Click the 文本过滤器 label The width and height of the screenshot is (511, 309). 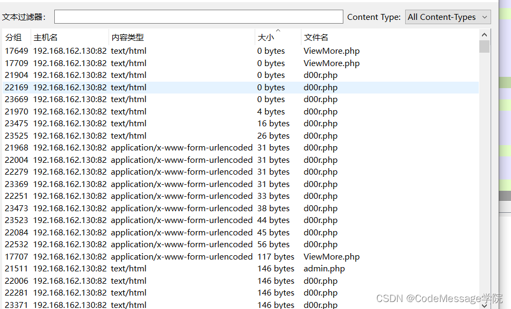pyautogui.click(x=24, y=17)
